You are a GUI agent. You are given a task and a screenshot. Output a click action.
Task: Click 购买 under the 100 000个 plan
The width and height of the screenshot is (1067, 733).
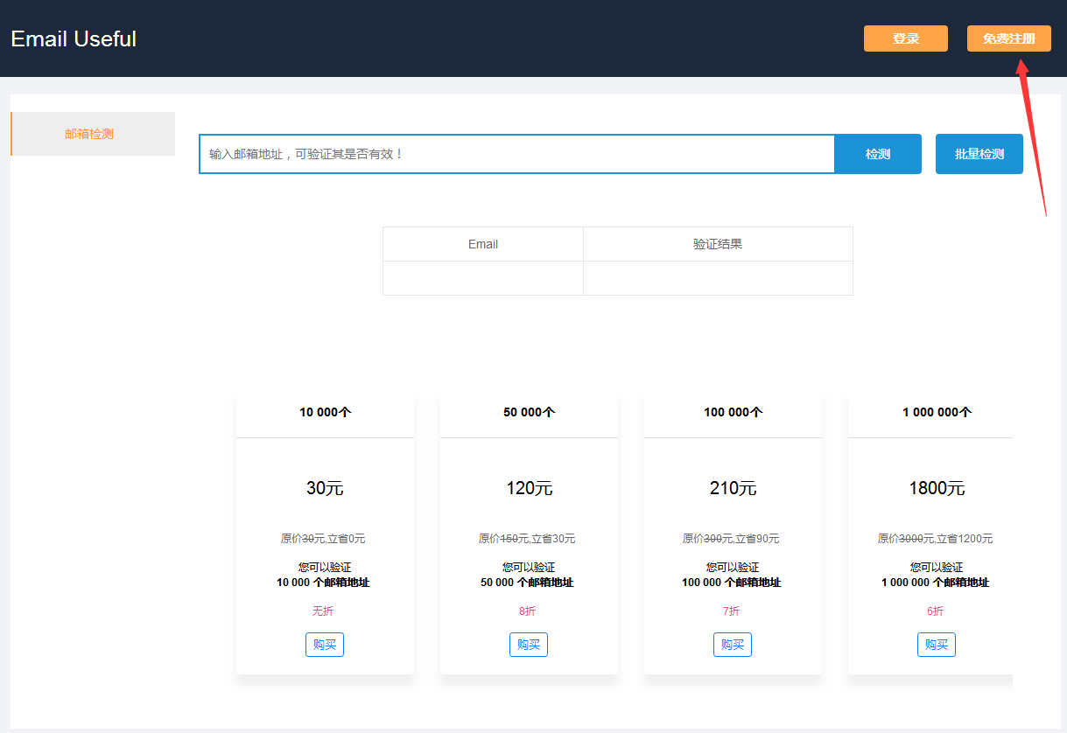(x=732, y=645)
